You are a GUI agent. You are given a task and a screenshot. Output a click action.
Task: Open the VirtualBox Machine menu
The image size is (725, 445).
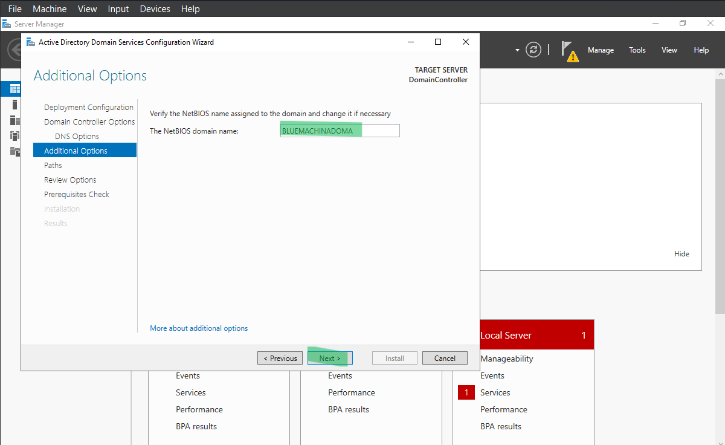point(50,9)
